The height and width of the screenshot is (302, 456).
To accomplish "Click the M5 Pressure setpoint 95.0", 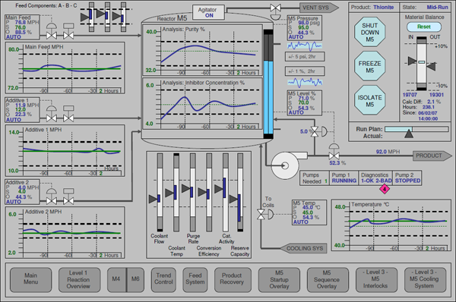I will tap(303, 27).
